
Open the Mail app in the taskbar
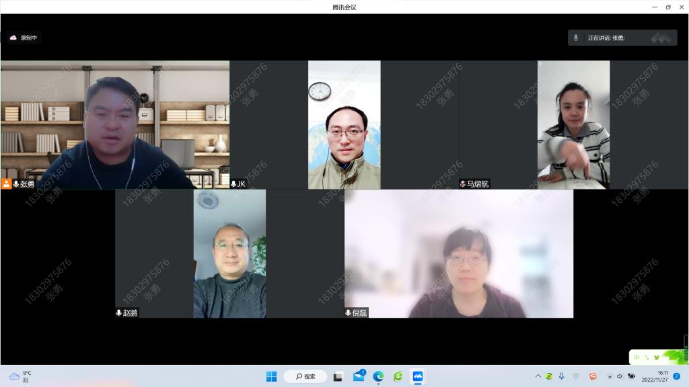[359, 376]
